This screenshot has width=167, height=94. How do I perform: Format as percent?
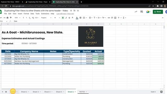pos(26,18)
